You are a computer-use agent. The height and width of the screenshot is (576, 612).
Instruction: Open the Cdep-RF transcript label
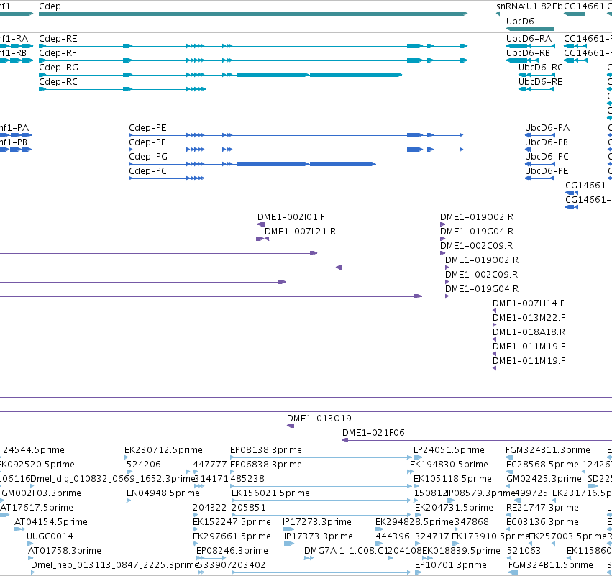[x=58, y=53]
